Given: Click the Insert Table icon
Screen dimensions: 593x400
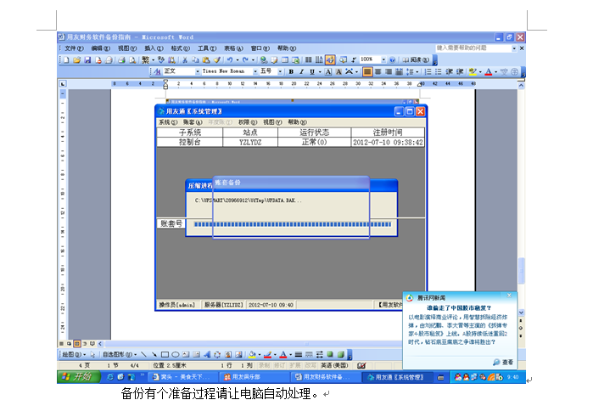Looking at the screenshot, I should pyautogui.click(x=285, y=59).
